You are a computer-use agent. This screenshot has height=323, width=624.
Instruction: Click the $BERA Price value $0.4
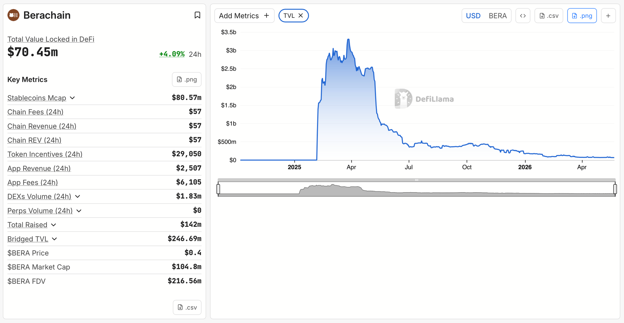point(193,253)
